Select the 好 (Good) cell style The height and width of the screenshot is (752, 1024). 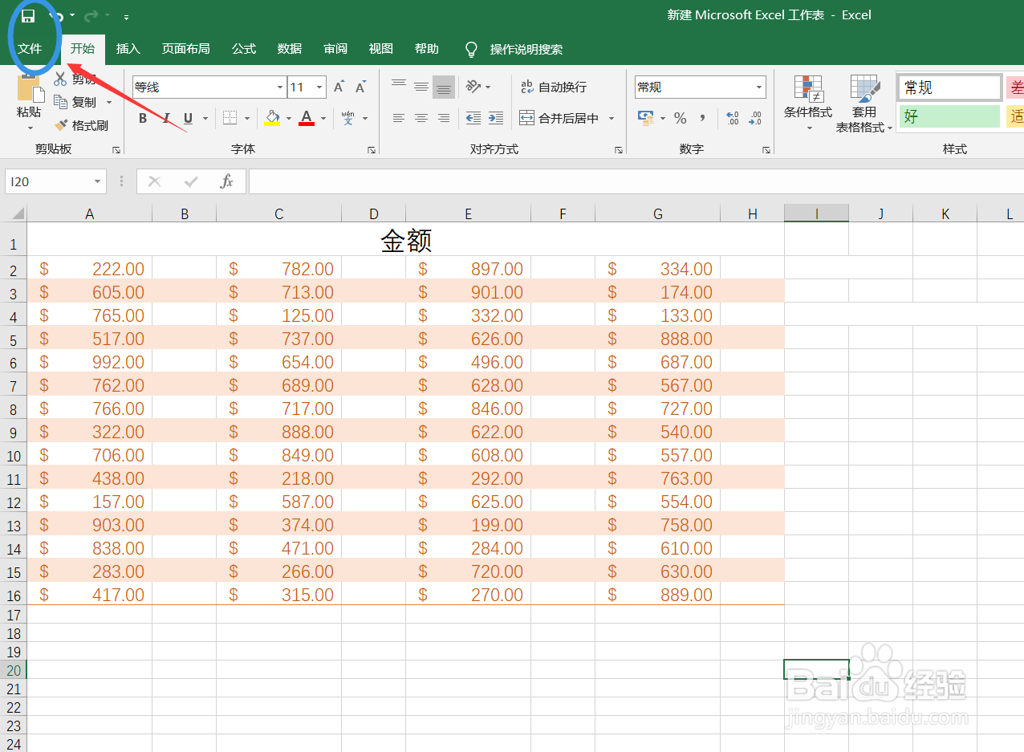click(949, 116)
